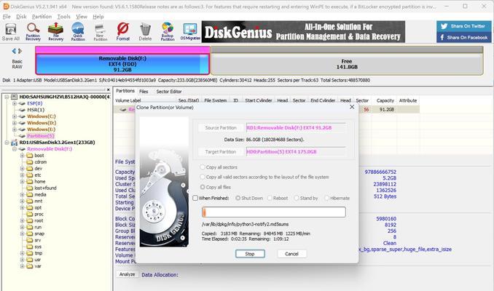Cancel the clone partition dialog
This screenshot has width=494, height=291.
(x=291, y=254)
